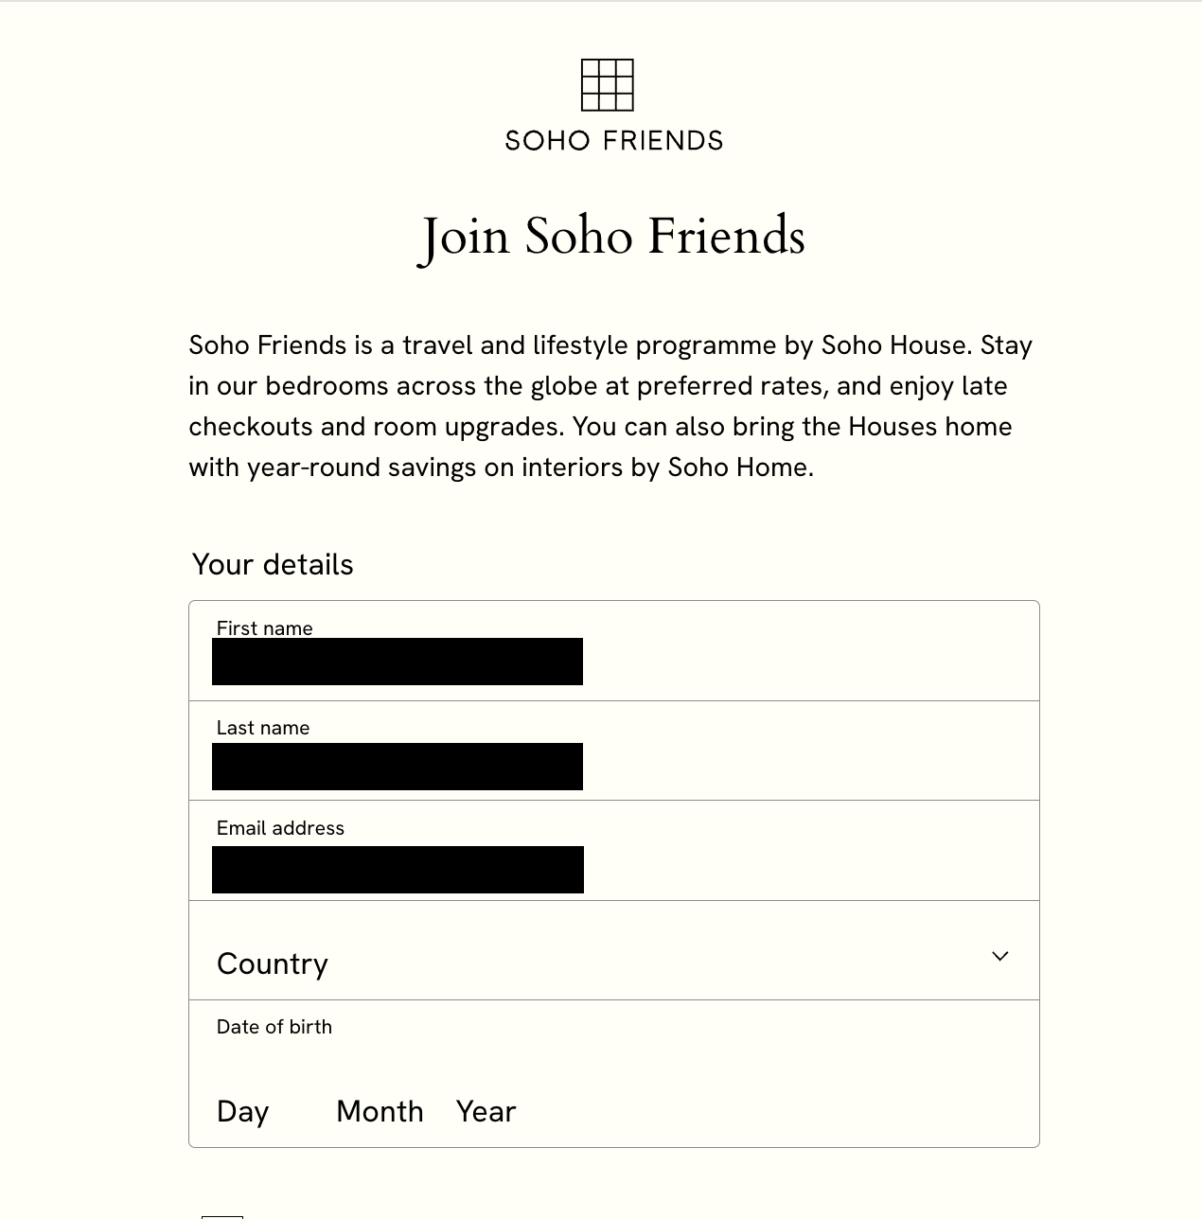Select the Your details section header
1202x1219 pixels.
pos(273,564)
